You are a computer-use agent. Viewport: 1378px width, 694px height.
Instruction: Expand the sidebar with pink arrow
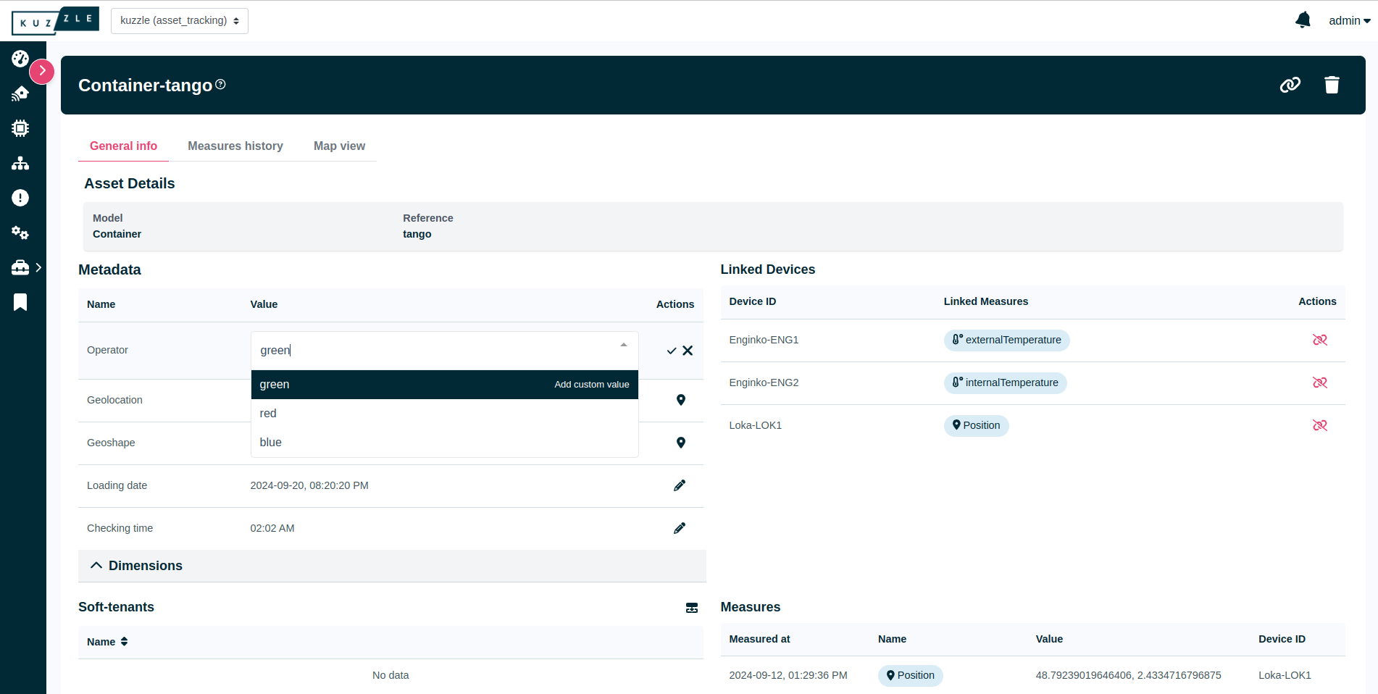tap(42, 71)
